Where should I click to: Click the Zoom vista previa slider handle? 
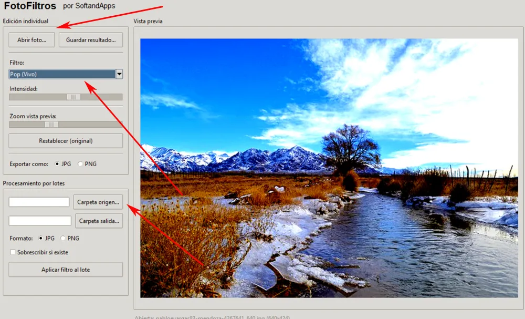(51, 125)
